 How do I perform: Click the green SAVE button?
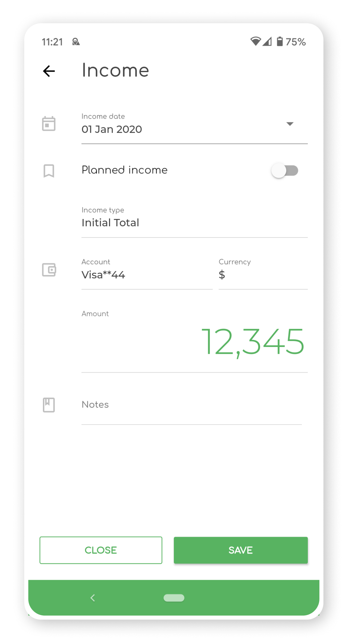pyautogui.click(x=241, y=550)
